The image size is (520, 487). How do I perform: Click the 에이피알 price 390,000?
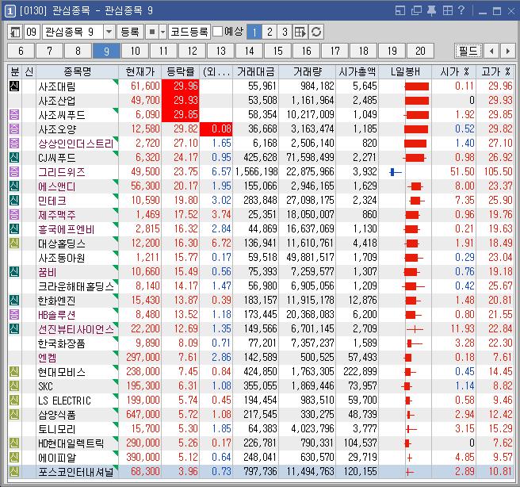(x=143, y=457)
